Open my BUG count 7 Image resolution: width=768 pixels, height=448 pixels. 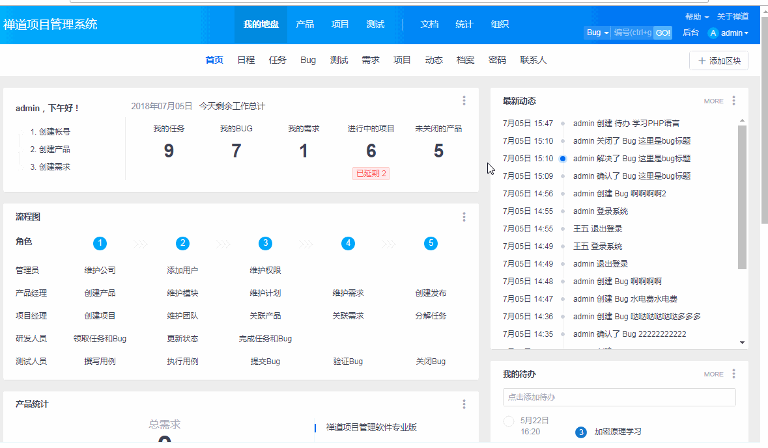[236, 151]
